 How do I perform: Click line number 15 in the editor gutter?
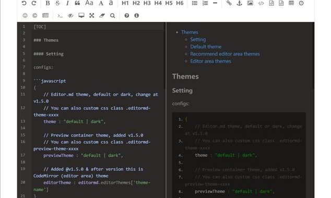pos(23,135)
